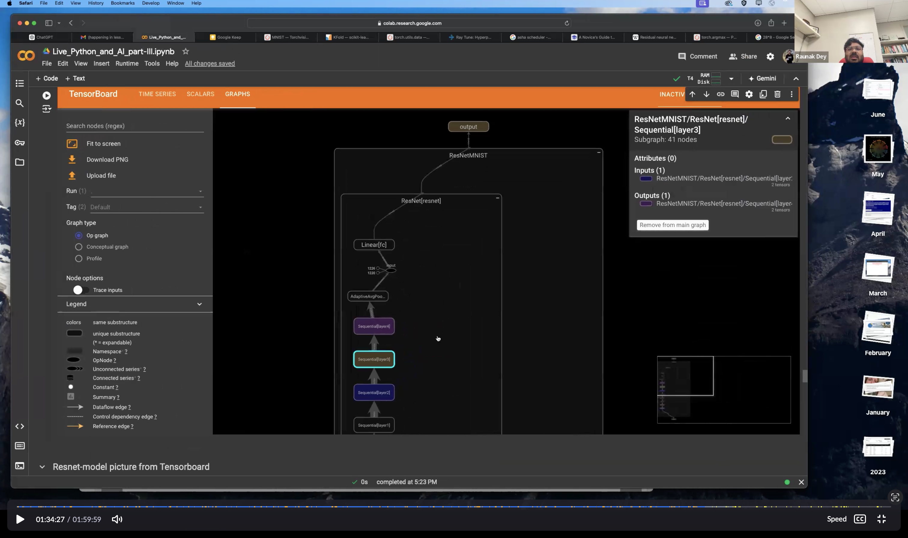Reload page icon in Safari address bar

pyautogui.click(x=567, y=23)
